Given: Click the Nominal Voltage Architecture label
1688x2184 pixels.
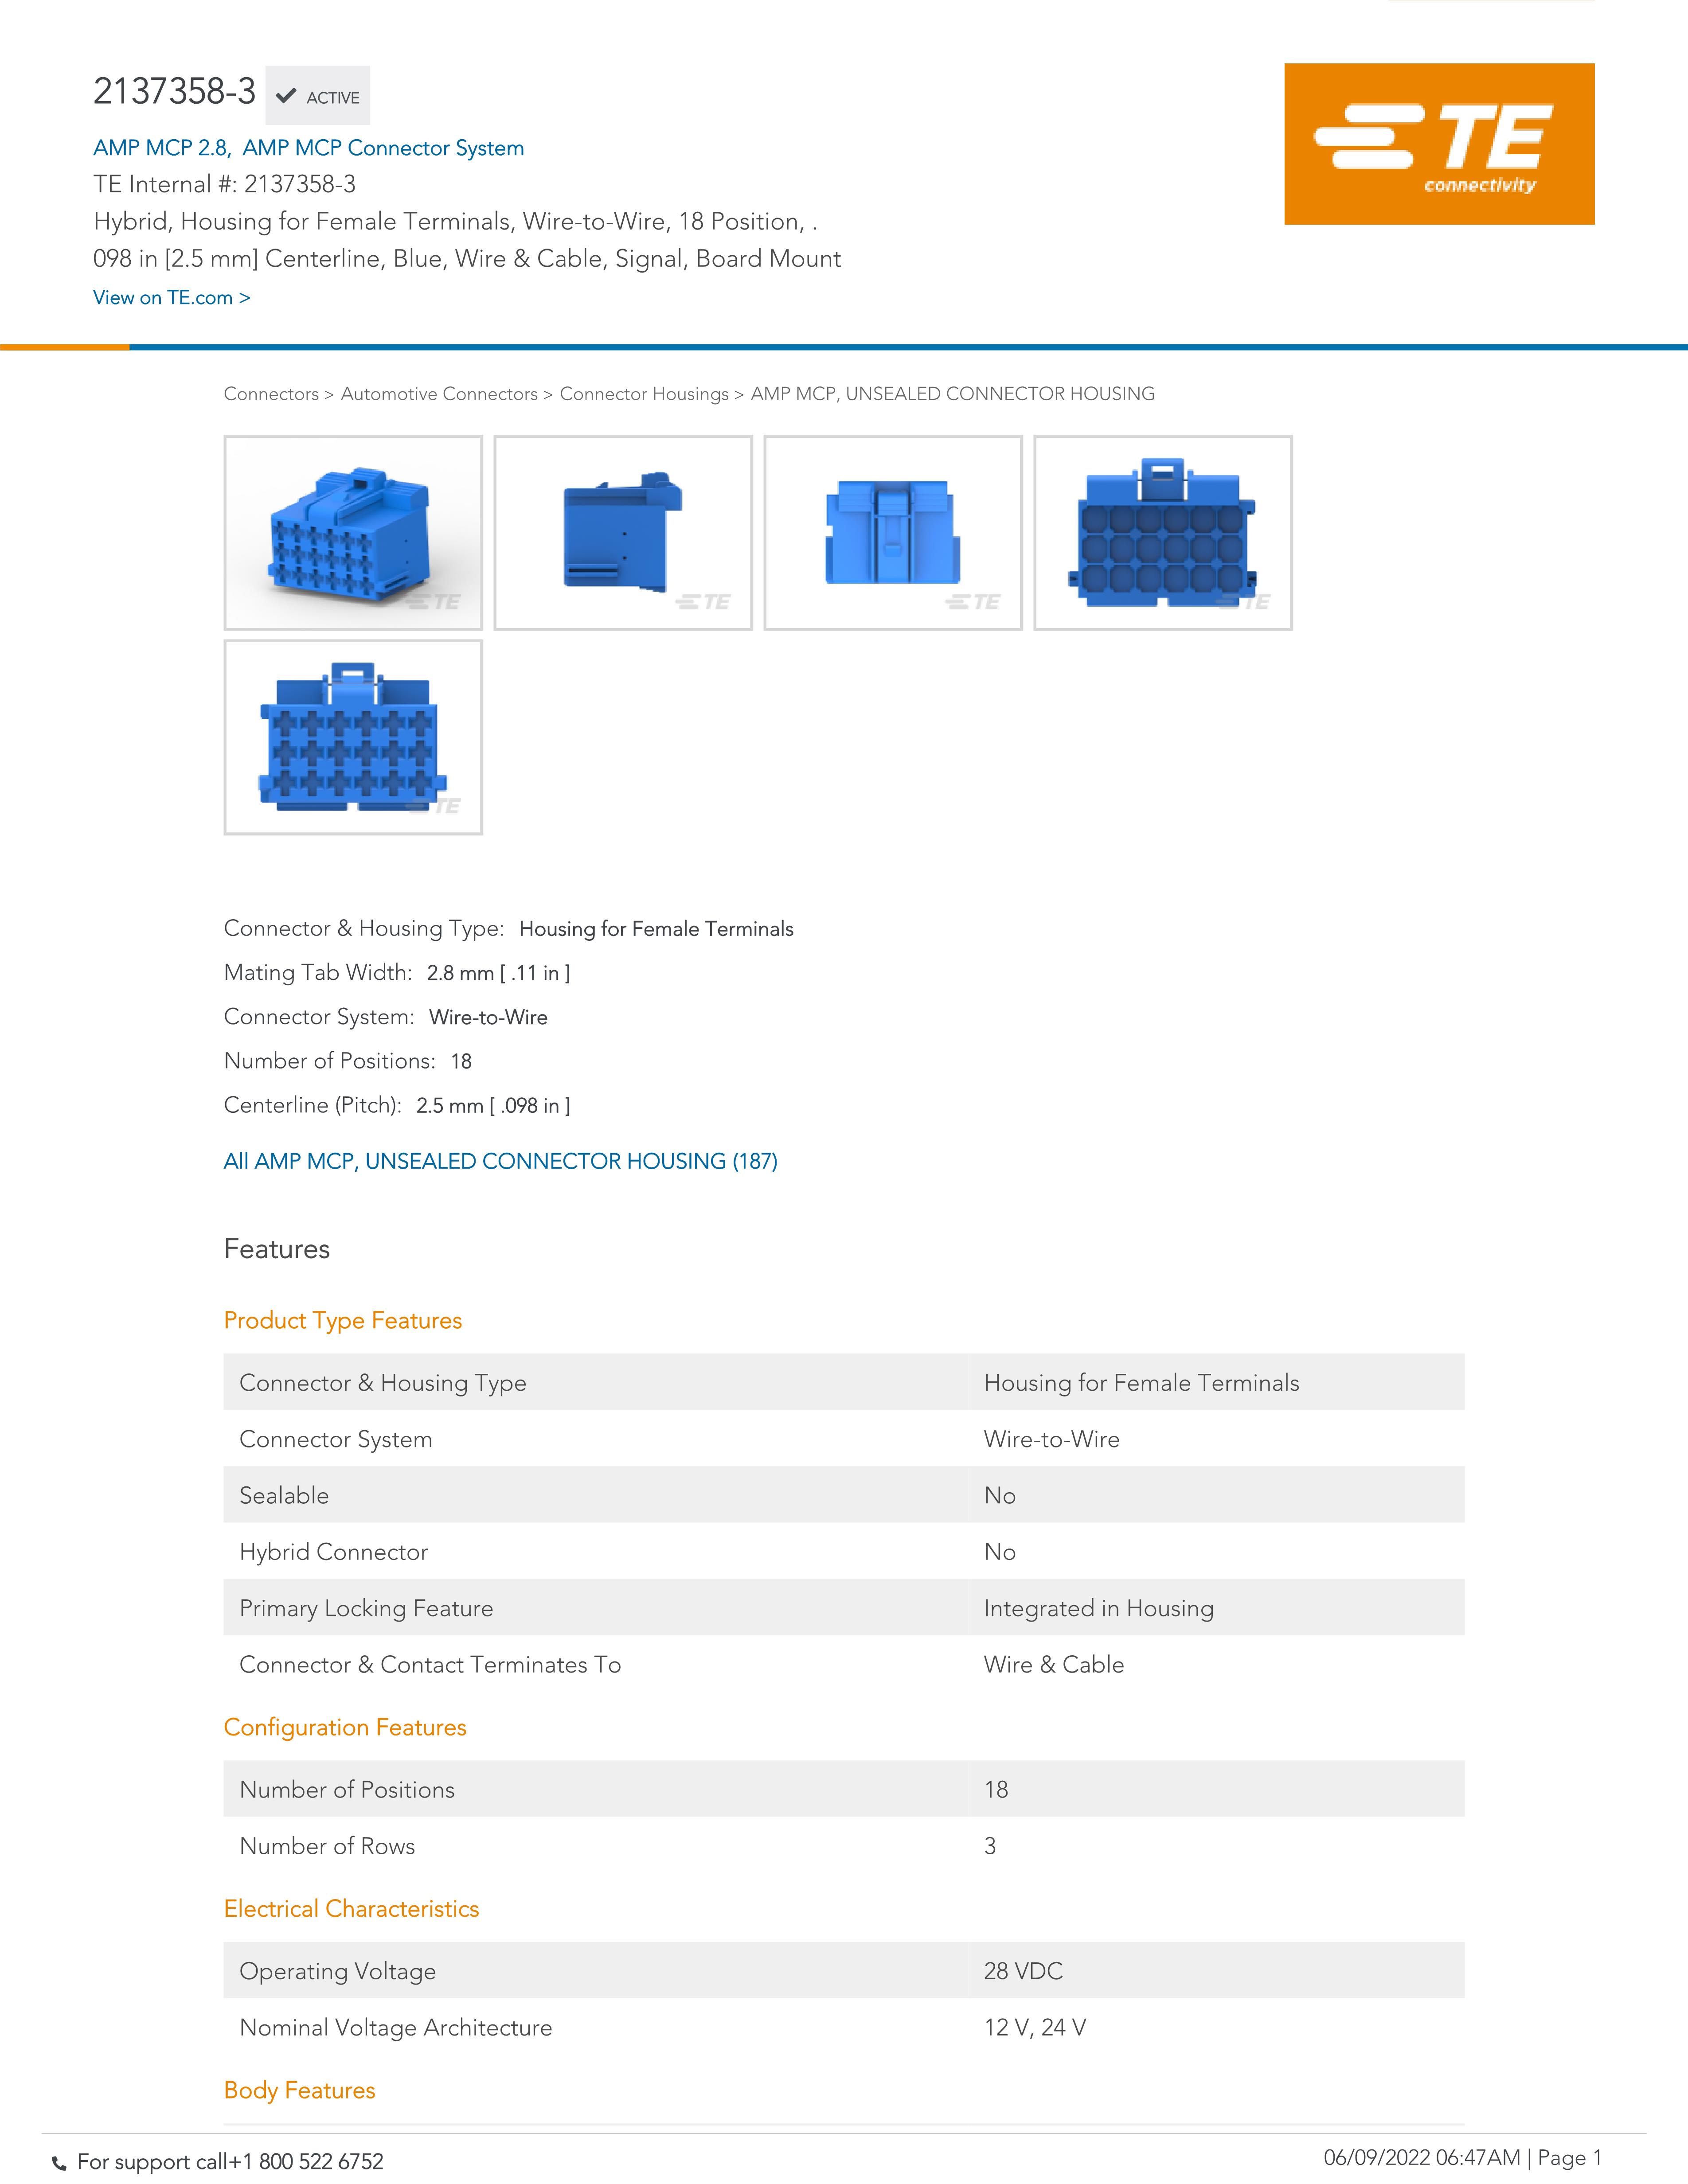Looking at the screenshot, I should (396, 2027).
